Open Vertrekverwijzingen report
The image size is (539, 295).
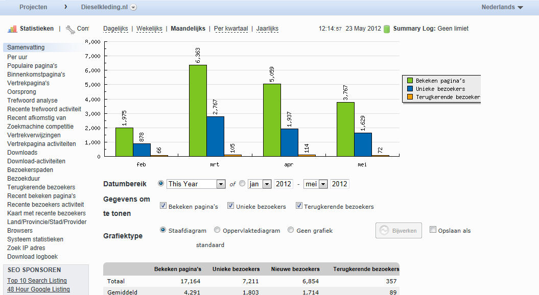point(34,135)
